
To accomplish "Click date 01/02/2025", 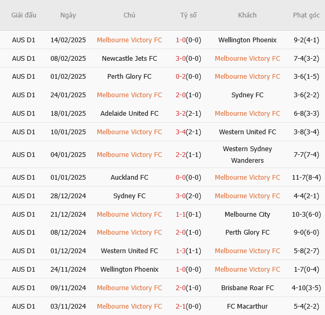I will coord(68,77).
